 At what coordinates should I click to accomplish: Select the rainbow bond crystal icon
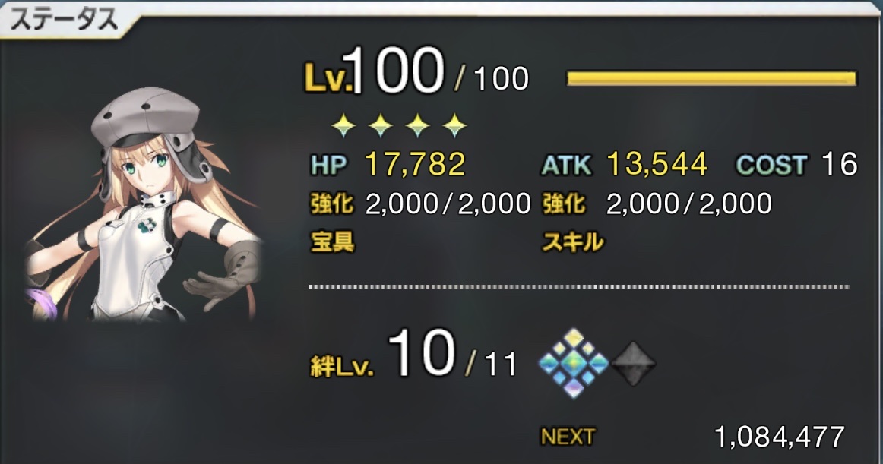573,363
